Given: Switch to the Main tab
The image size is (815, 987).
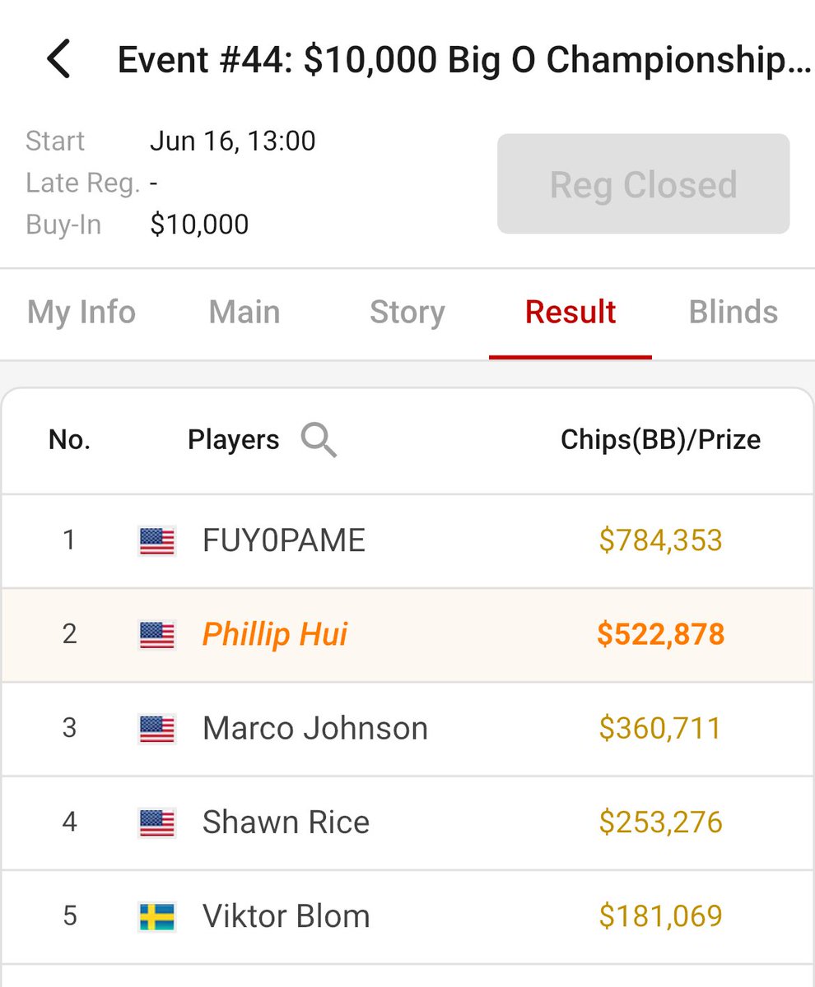Looking at the screenshot, I should click(x=244, y=313).
